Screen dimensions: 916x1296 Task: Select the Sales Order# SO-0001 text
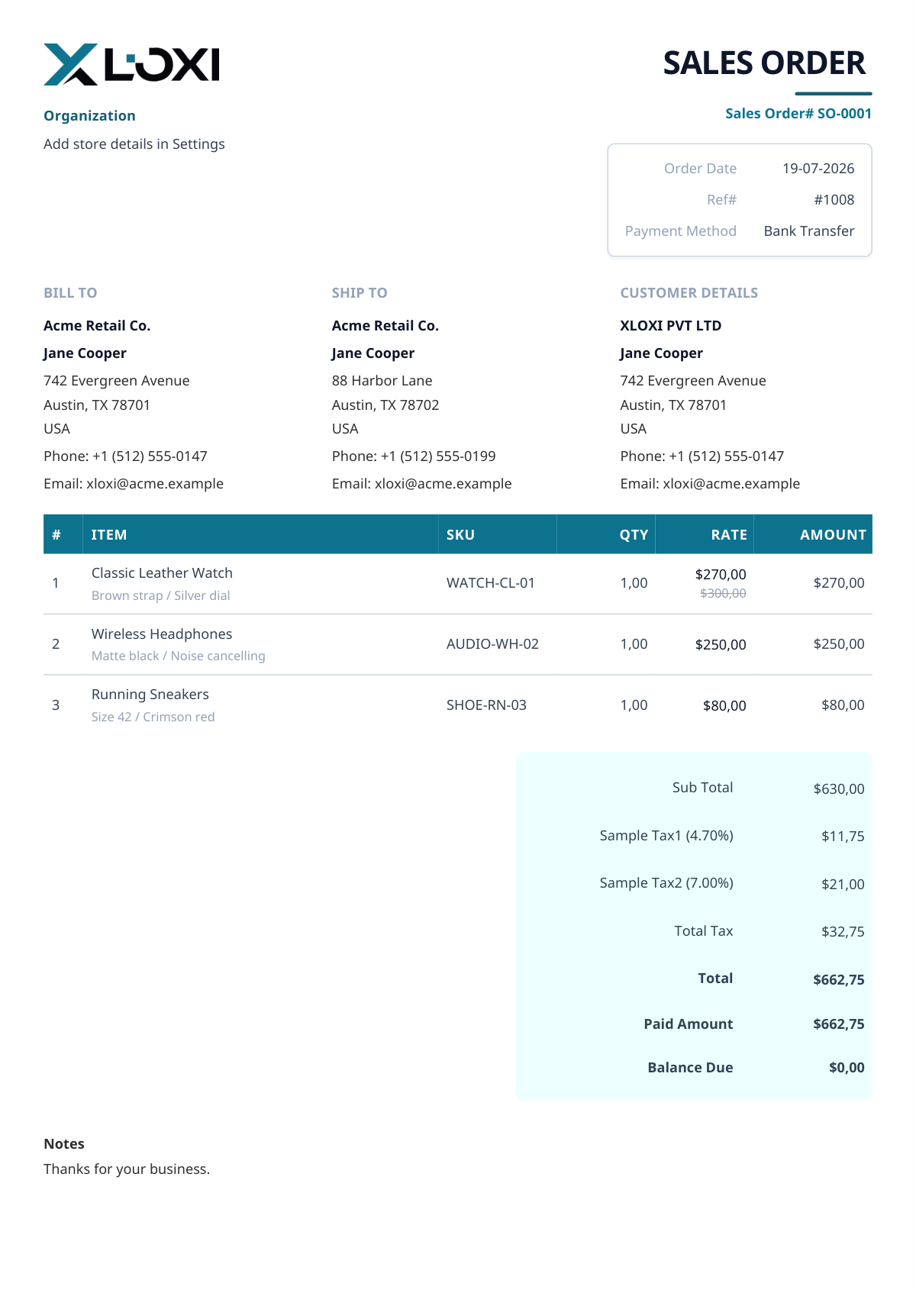pos(798,114)
